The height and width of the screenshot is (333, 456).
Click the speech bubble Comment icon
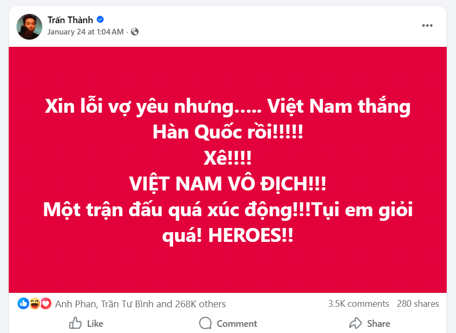point(206,323)
